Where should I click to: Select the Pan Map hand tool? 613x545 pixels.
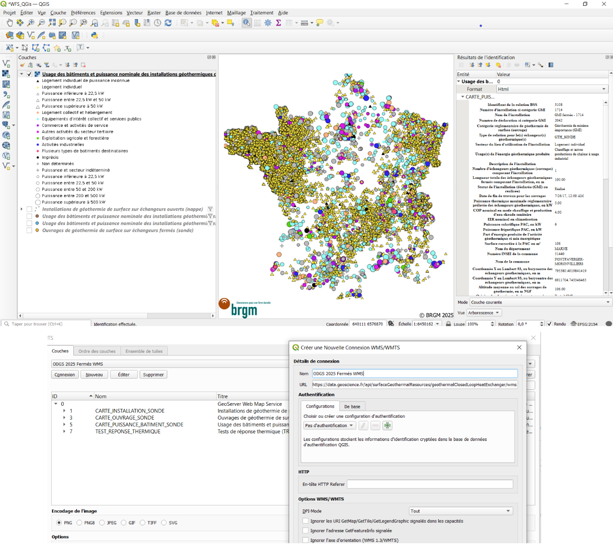[9, 23]
